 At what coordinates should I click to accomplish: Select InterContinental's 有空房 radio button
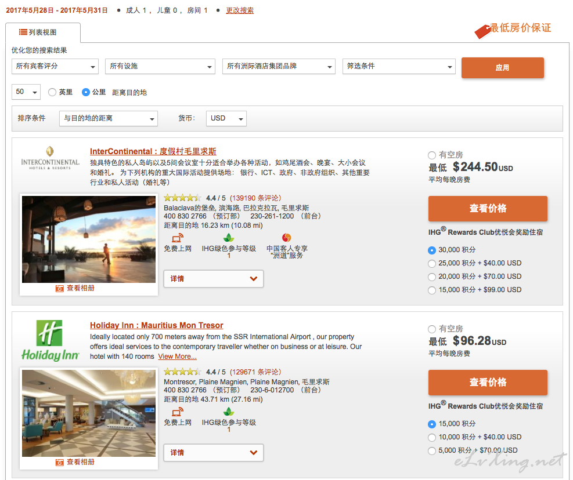432,155
